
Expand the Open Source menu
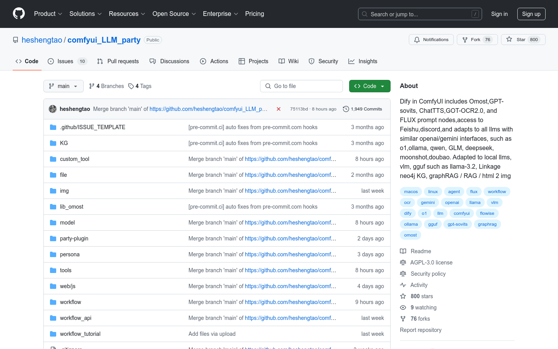tap(174, 14)
